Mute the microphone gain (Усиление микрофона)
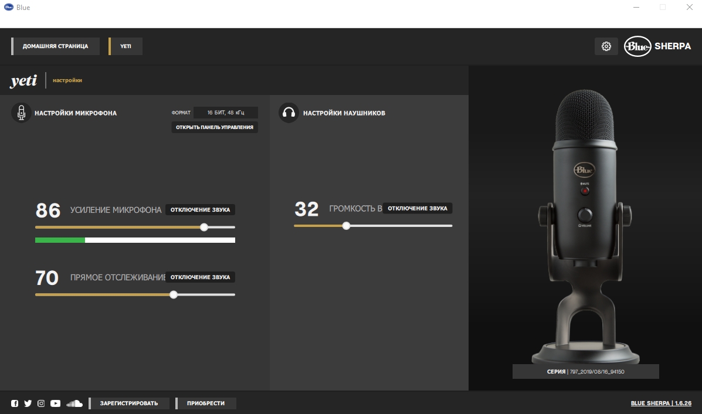 point(200,210)
